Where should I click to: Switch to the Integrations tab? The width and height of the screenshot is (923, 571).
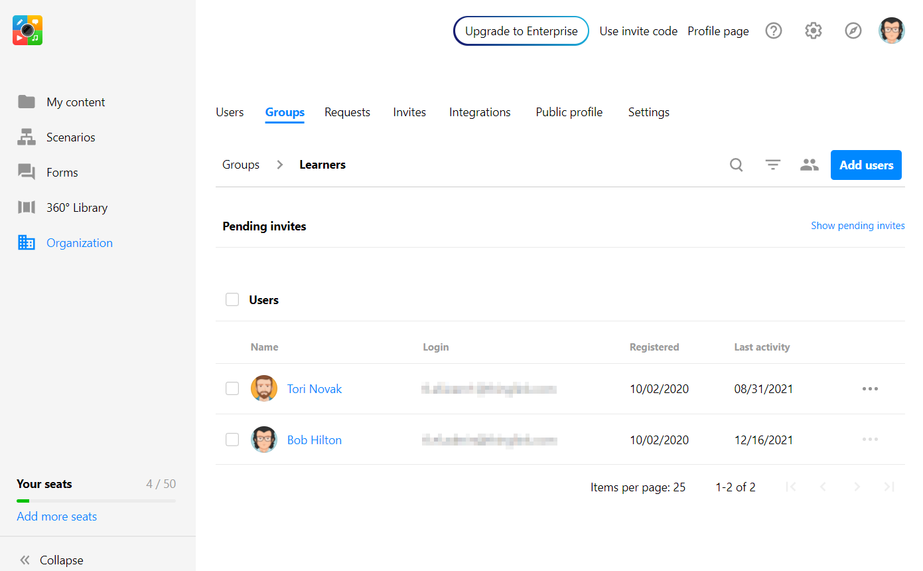[480, 112]
